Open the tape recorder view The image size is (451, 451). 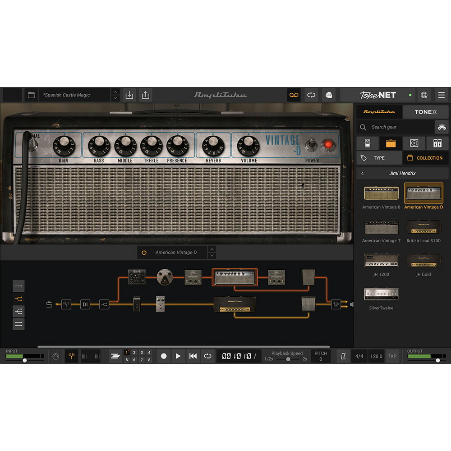(x=294, y=95)
